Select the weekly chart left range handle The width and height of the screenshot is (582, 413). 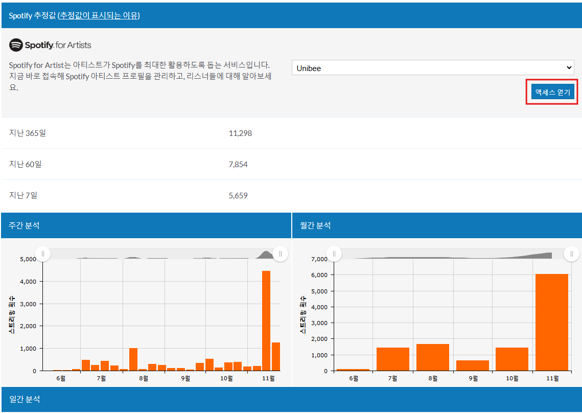pos(43,254)
